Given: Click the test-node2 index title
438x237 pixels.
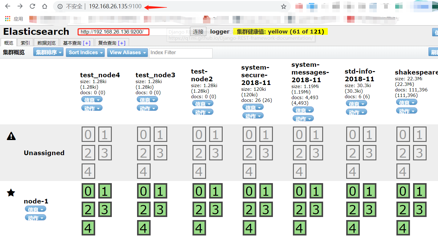Looking at the screenshot, I should click(x=202, y=75).
